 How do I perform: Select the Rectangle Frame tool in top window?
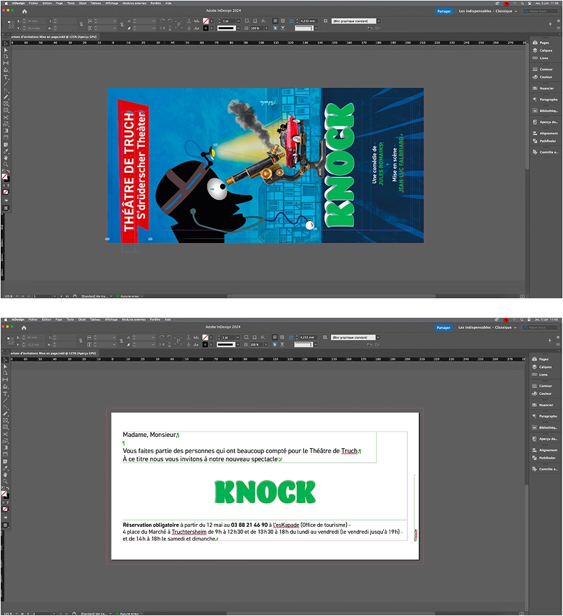pos(6,104)
